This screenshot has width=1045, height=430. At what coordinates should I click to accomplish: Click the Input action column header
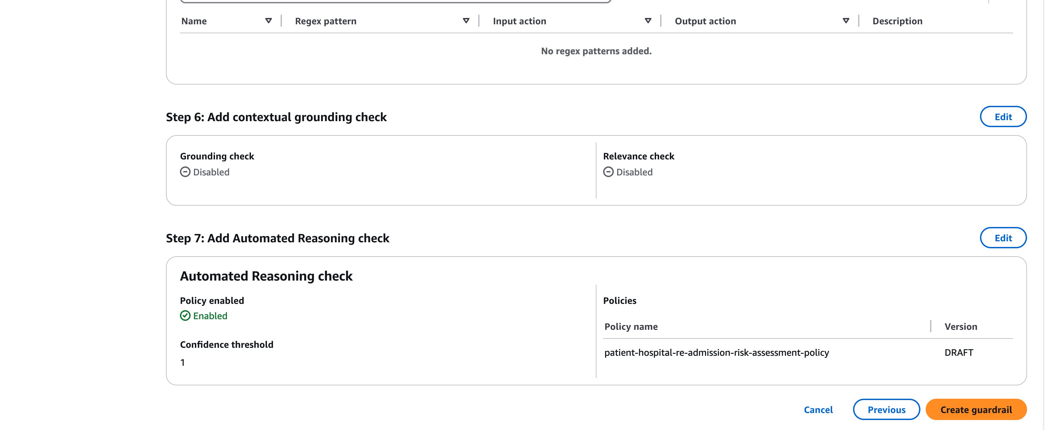519,21
